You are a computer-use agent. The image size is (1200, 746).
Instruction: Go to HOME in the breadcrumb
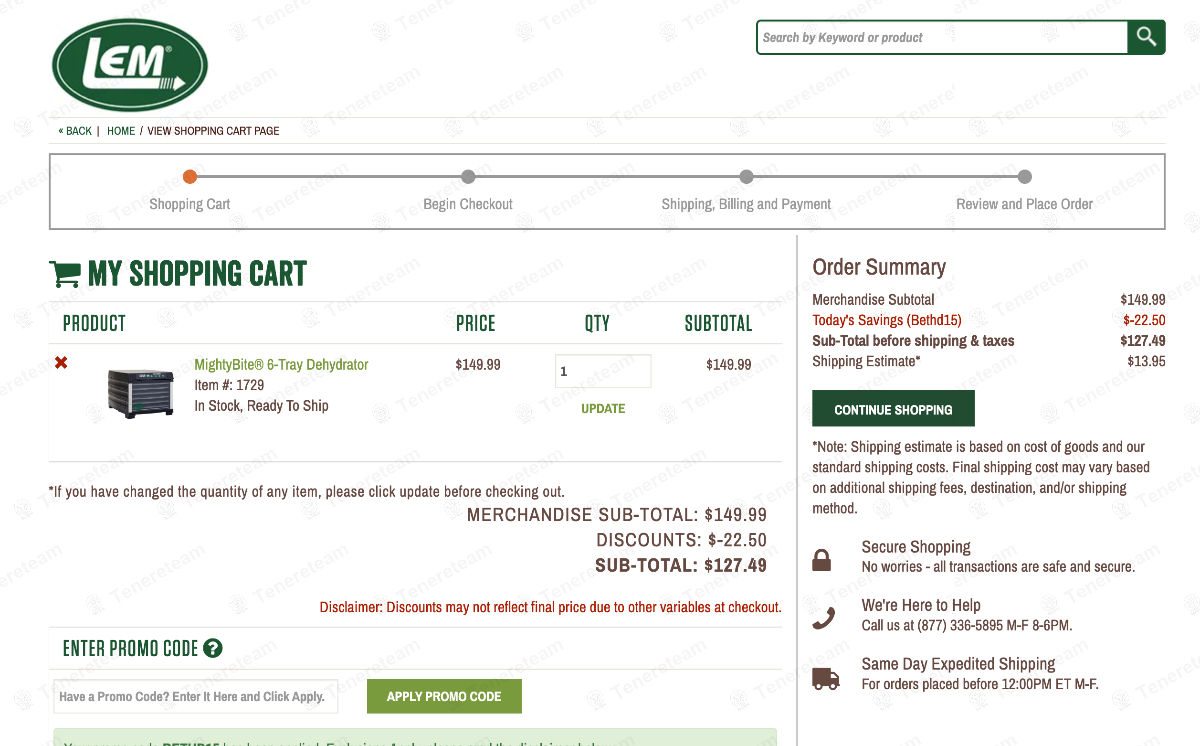tap(121, 131)
